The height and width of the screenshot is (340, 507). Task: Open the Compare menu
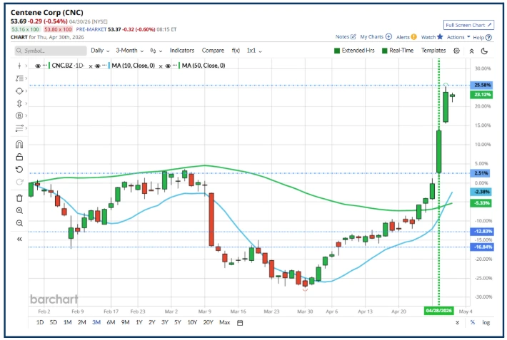tap(213, 51)
